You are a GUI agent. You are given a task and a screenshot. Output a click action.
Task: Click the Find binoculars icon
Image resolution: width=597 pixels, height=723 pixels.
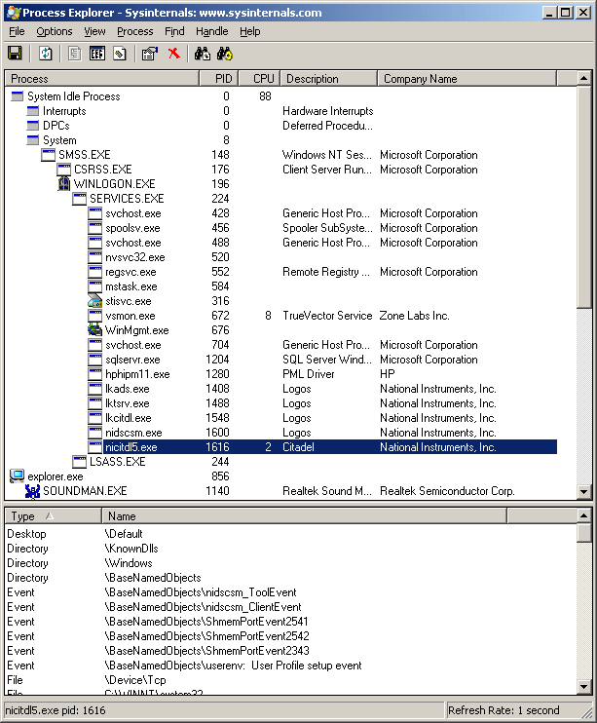coord(202,54)
